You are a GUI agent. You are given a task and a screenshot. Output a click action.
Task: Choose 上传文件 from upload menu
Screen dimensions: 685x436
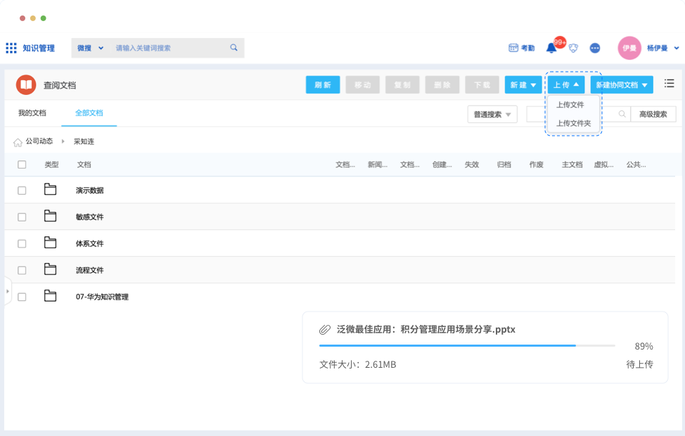coord(570,105)
